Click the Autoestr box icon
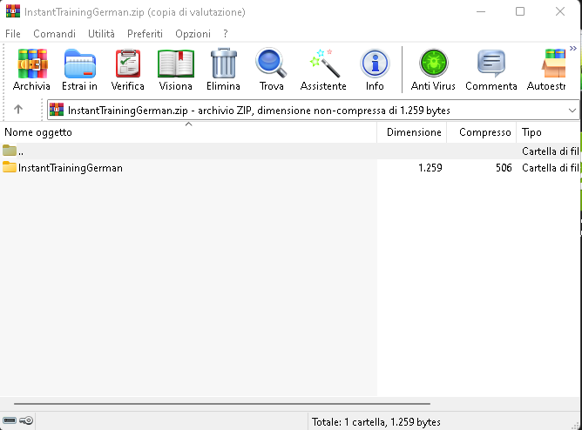 point(554,64)
